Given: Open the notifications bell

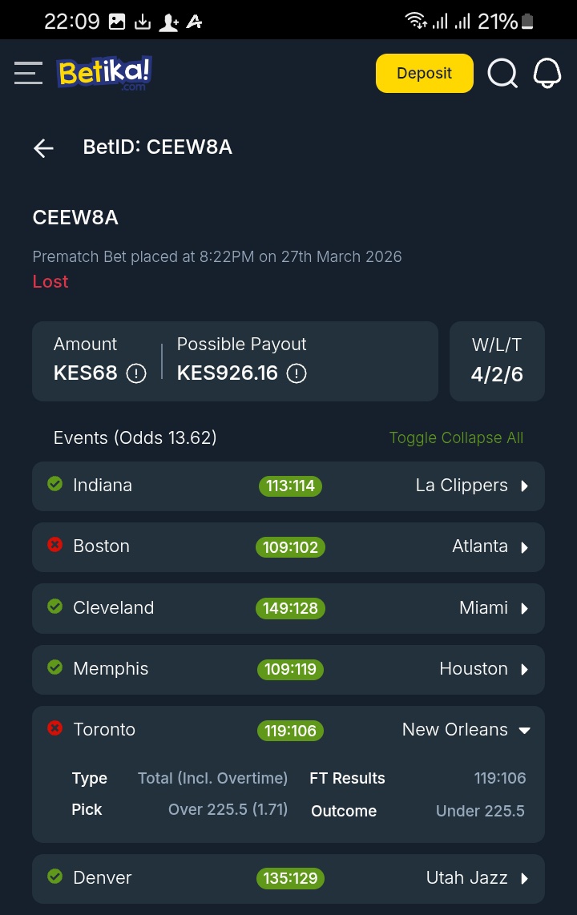Looking at the screenshot, I should 547,73.
